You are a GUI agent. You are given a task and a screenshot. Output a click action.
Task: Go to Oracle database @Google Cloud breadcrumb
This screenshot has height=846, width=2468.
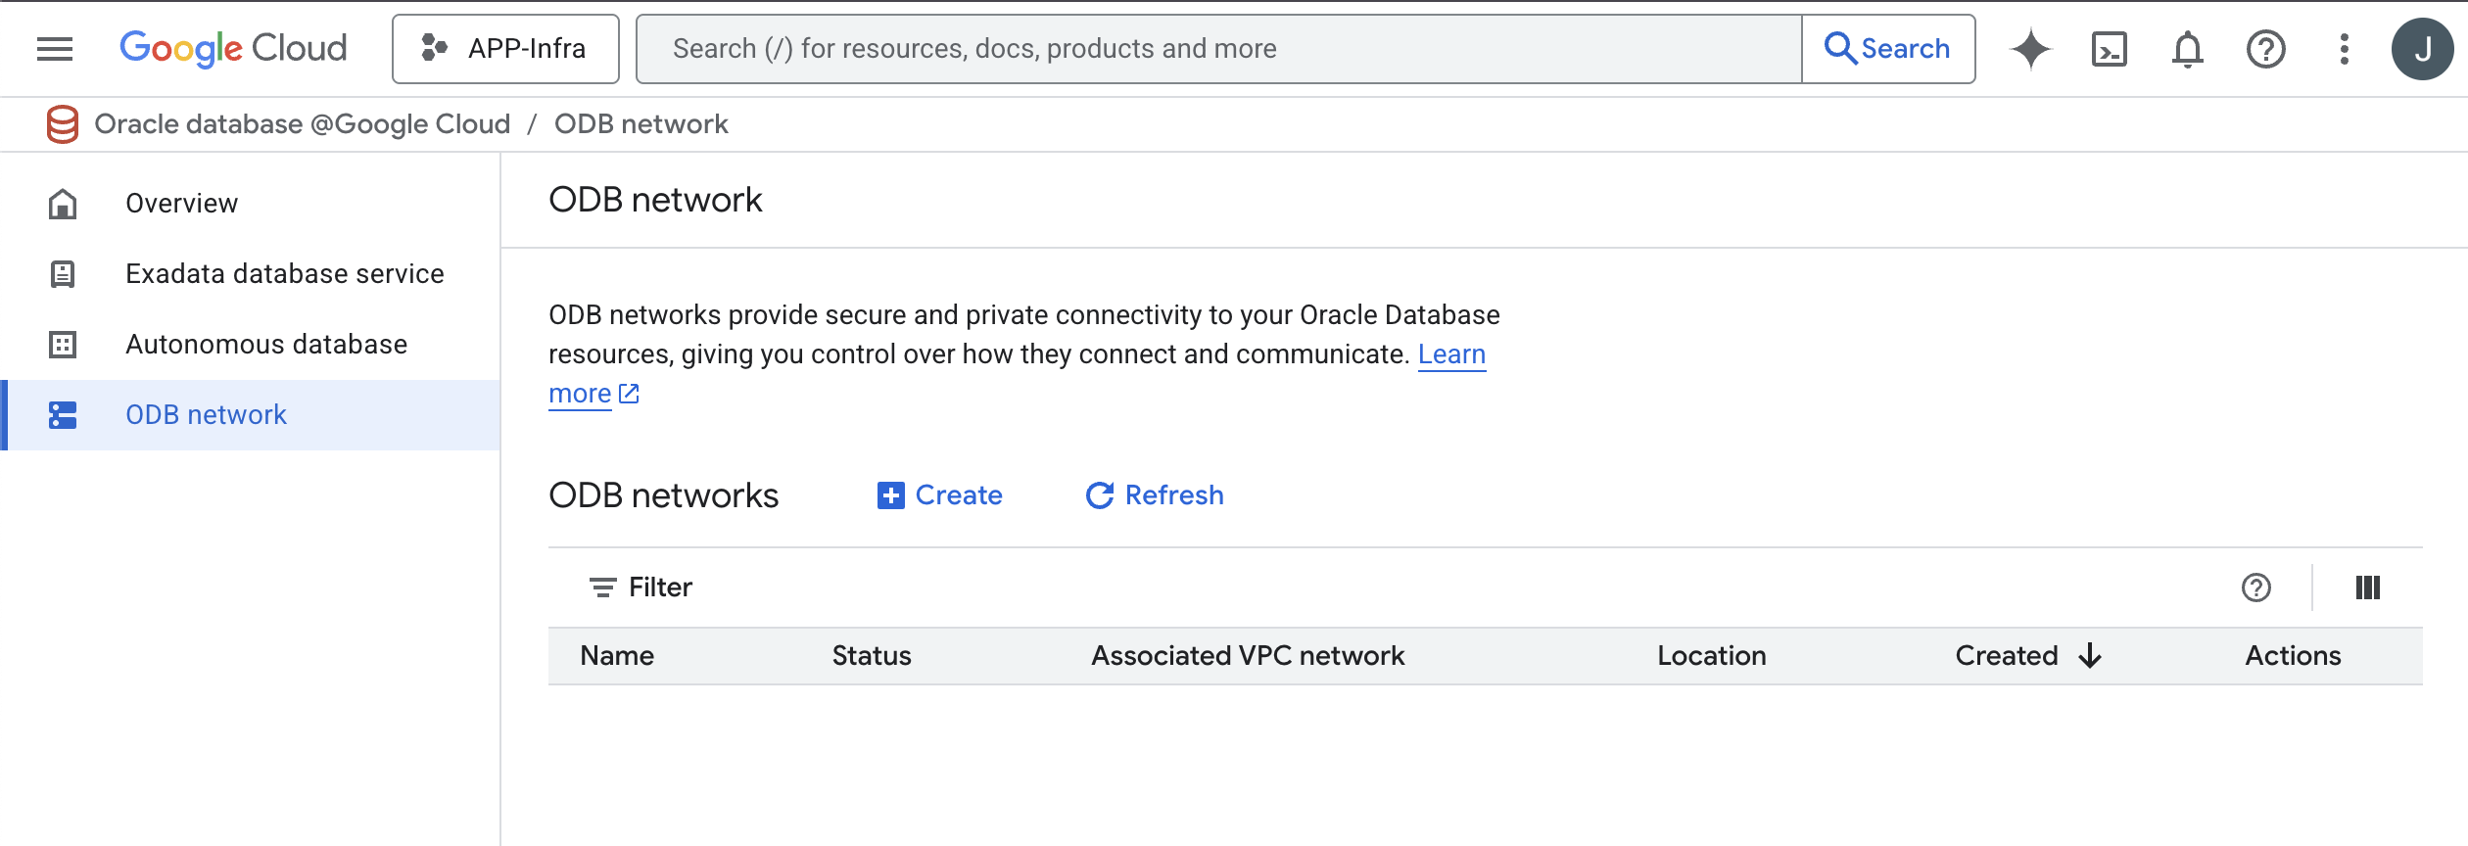click(x=303, y=124)
